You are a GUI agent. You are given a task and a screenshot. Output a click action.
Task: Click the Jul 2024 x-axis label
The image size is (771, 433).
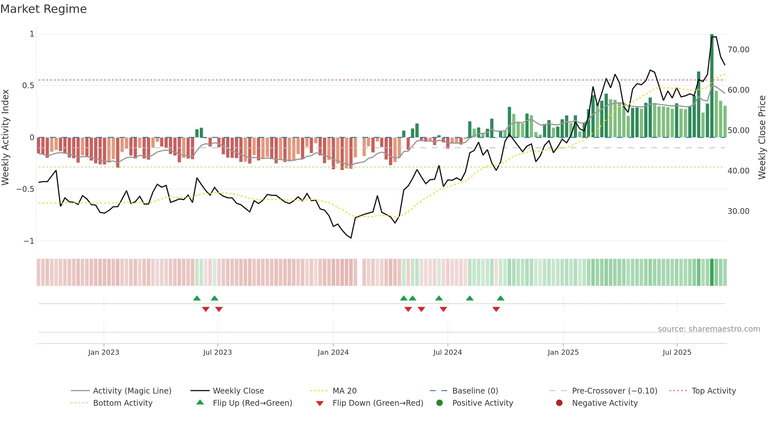(448, 352)
